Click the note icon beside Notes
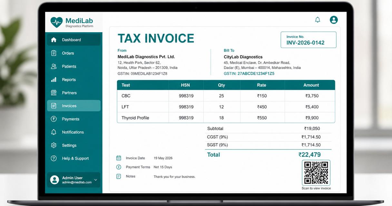392x206 pixels. pos(119,176)
